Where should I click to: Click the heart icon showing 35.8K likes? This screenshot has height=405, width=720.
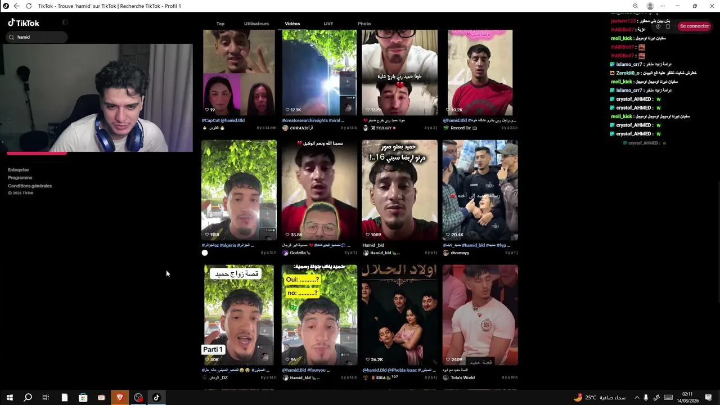(287, 235)
